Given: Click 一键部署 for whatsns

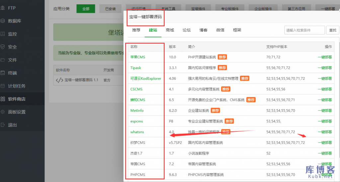Looking at the screenshot, I should [x=325, y=132].
